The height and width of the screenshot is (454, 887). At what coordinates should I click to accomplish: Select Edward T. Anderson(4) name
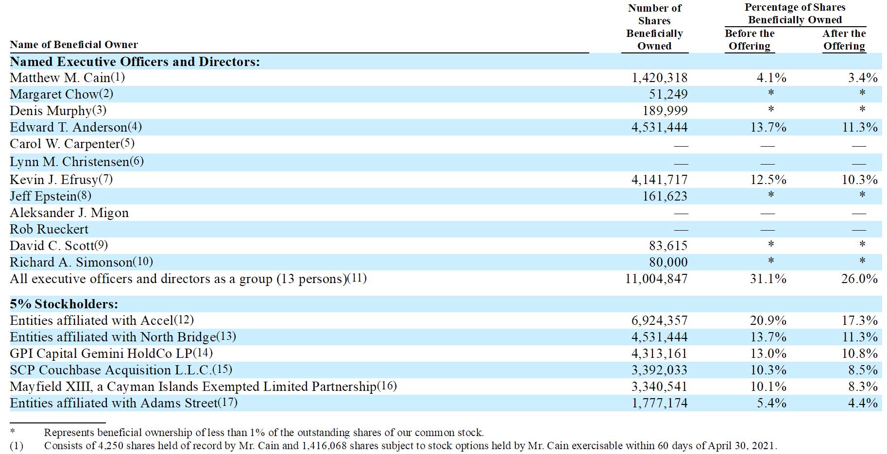tap(76, 127)
